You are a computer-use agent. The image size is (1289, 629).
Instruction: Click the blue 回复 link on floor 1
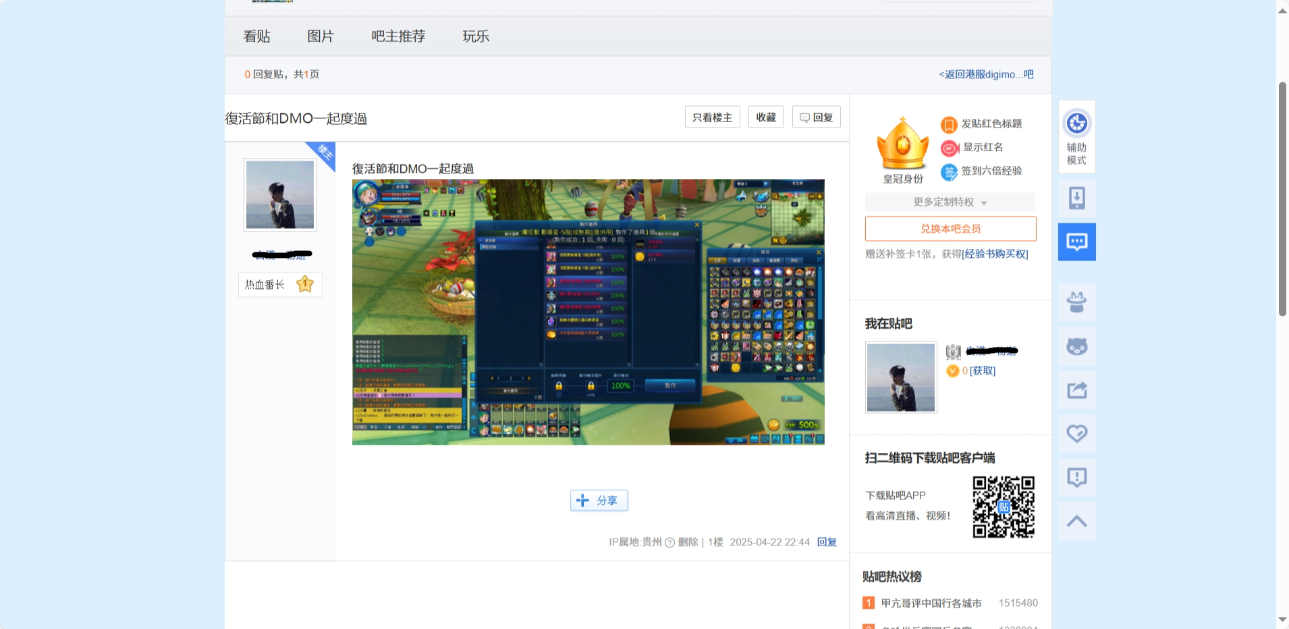click(827, 542)
